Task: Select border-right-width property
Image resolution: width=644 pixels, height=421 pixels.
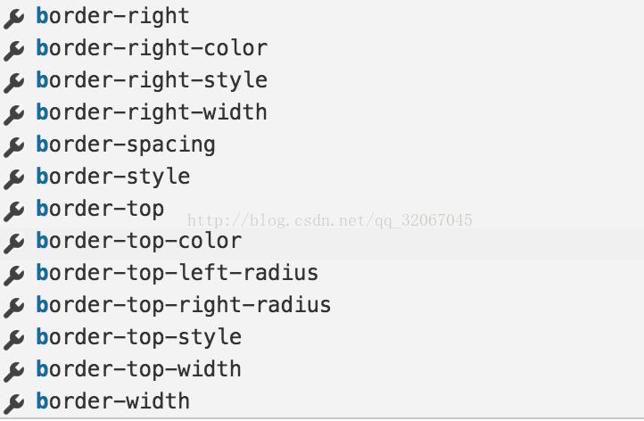Action: 322,112
